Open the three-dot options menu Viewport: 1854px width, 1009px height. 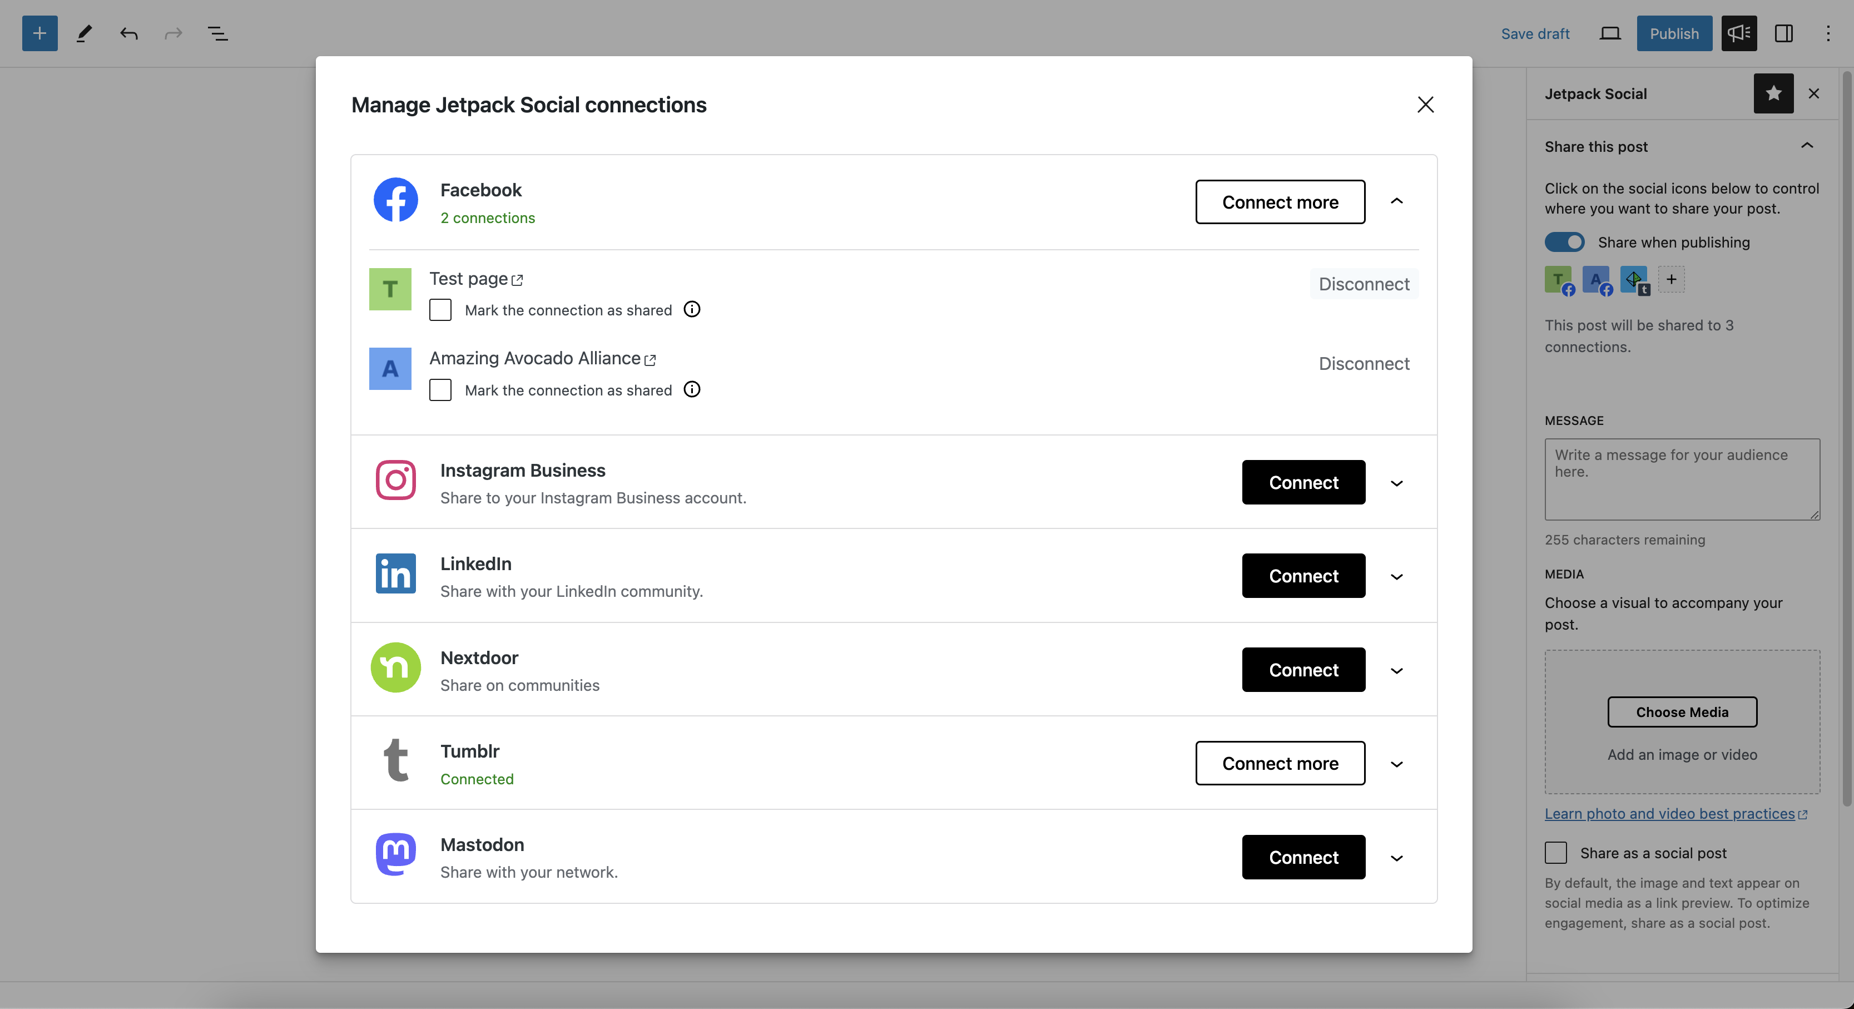point(1827,33)
